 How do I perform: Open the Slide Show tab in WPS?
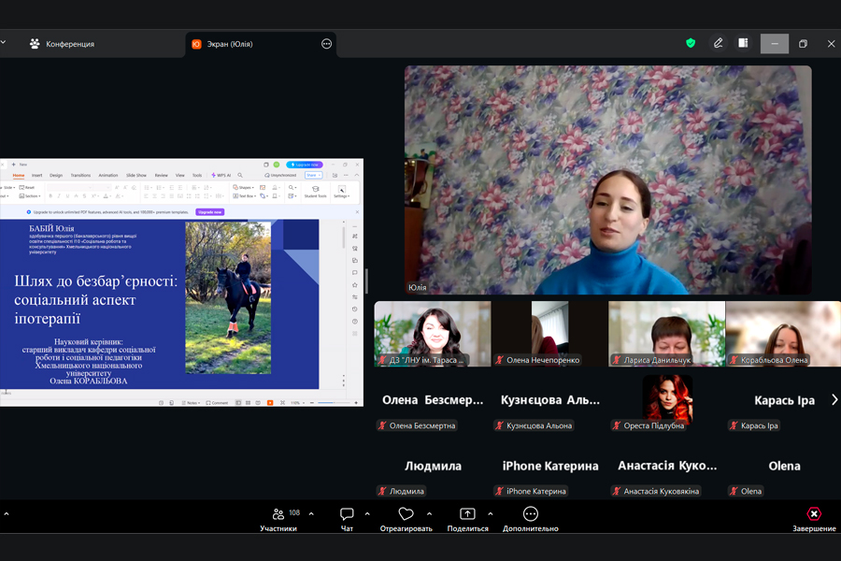(x=136, y=175)
